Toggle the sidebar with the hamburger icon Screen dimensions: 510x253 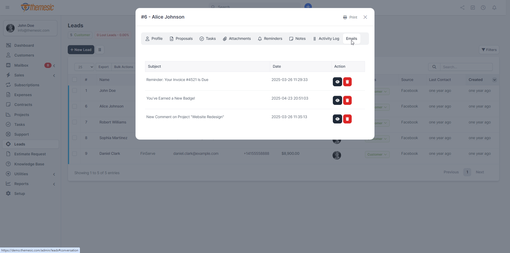[x=7, y=8]
